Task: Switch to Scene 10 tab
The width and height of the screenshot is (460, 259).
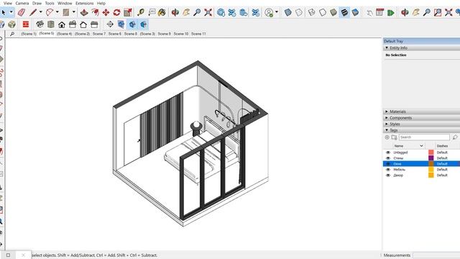Action: 180,34
